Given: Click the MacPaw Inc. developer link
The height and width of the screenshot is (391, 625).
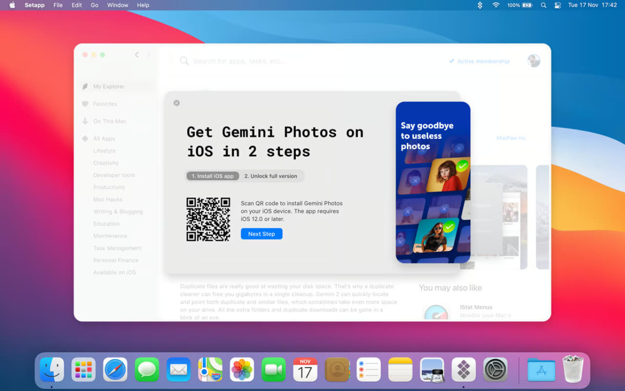Looking at the screenshot, I should tap(512, 138).
